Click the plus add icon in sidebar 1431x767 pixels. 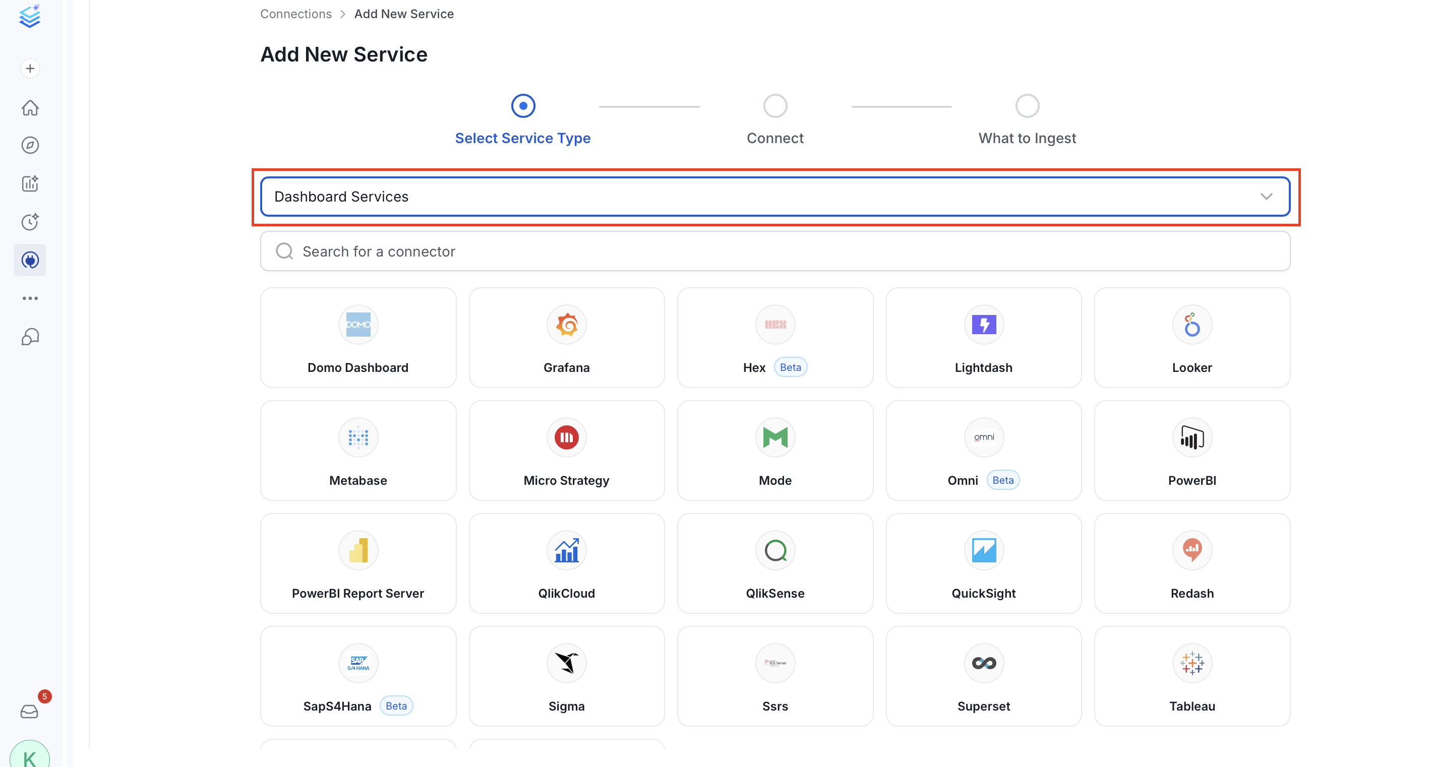[x=30, y=69]
